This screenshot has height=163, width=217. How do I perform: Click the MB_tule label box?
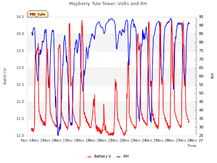pyautogui.click(x=38, y=14)
